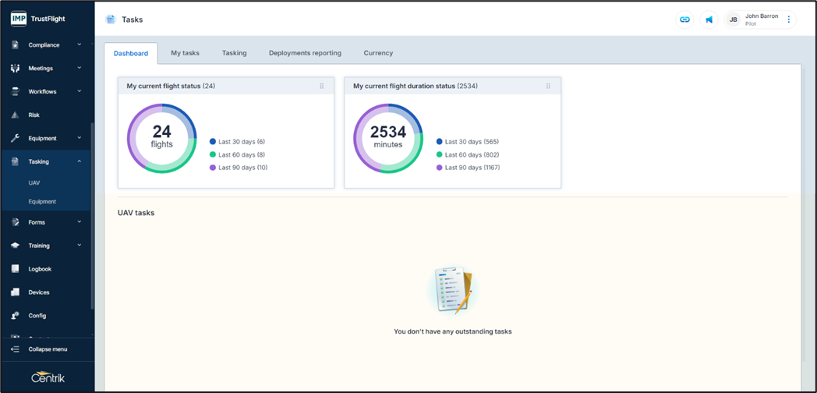Click Collapse menu at sidebar bottom
The image size is (817, 393).
pos(47,349)
